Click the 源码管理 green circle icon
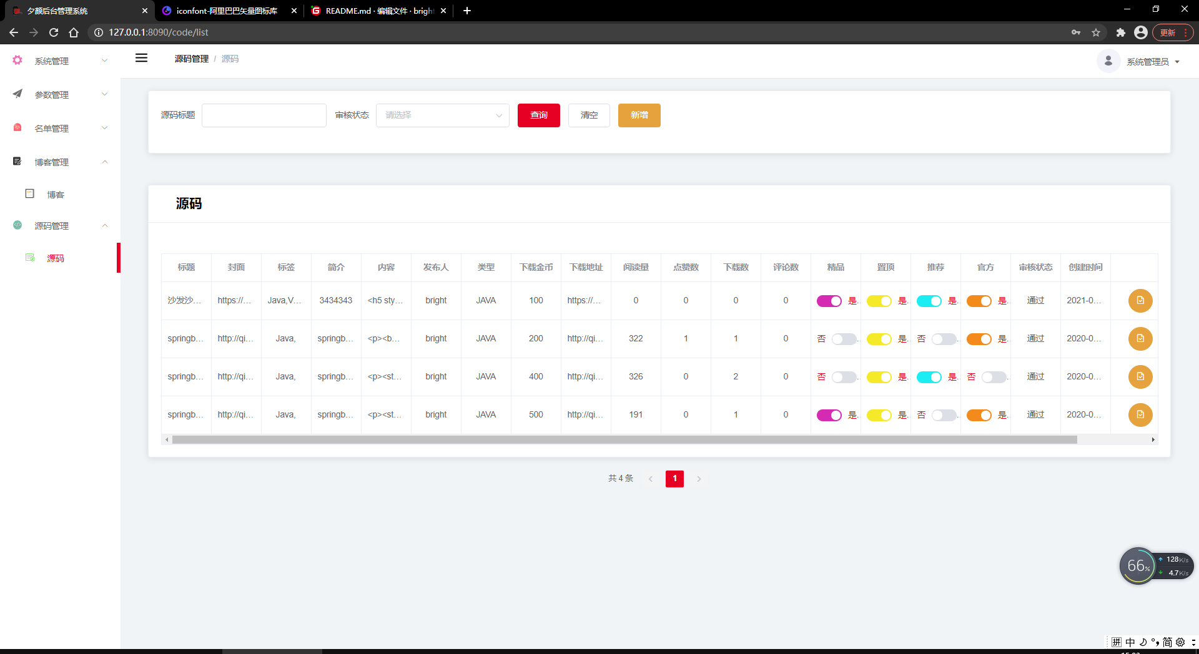Screen dimensions: 1199x654 [x=17, y=225]
